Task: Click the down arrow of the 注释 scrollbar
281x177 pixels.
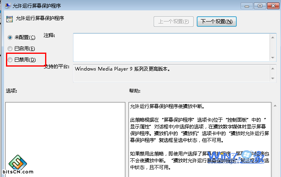Action: coord(273,58)
